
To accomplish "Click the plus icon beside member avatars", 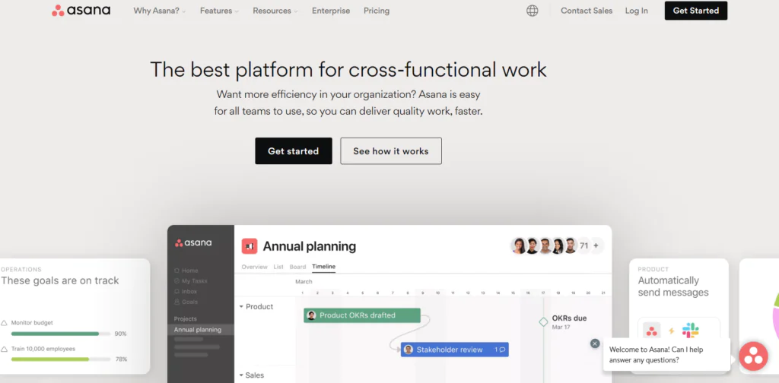I will [596, 245].
